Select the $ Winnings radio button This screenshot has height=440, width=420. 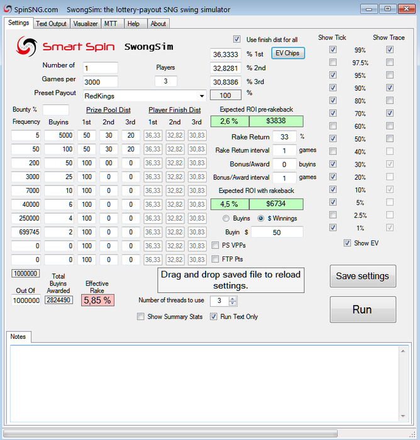pos(260,218)
